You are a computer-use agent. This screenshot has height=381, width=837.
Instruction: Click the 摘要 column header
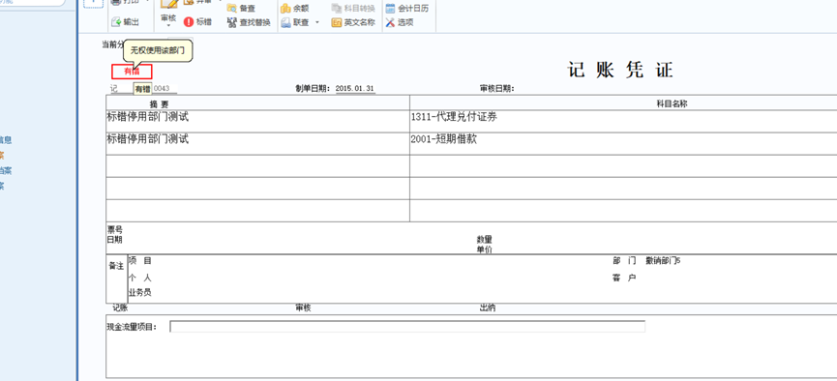[x=159, y=104]
